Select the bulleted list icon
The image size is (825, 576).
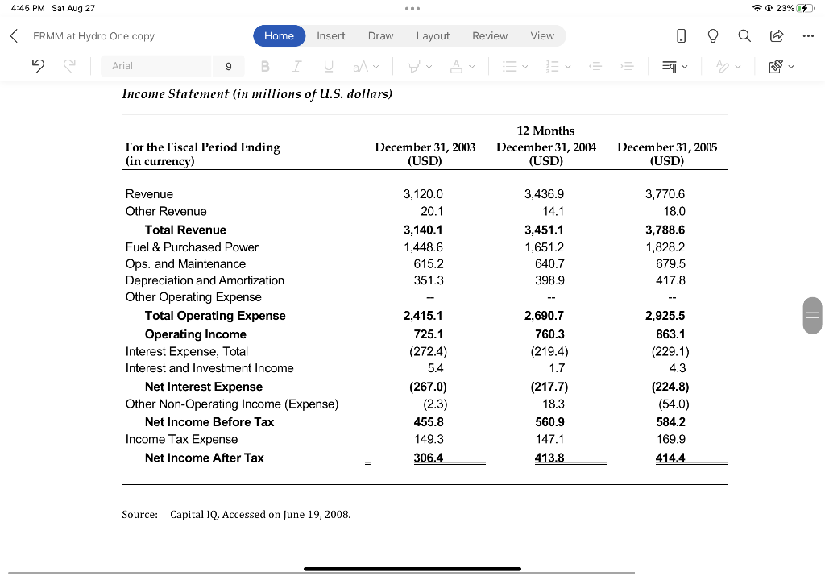point(511,65)
